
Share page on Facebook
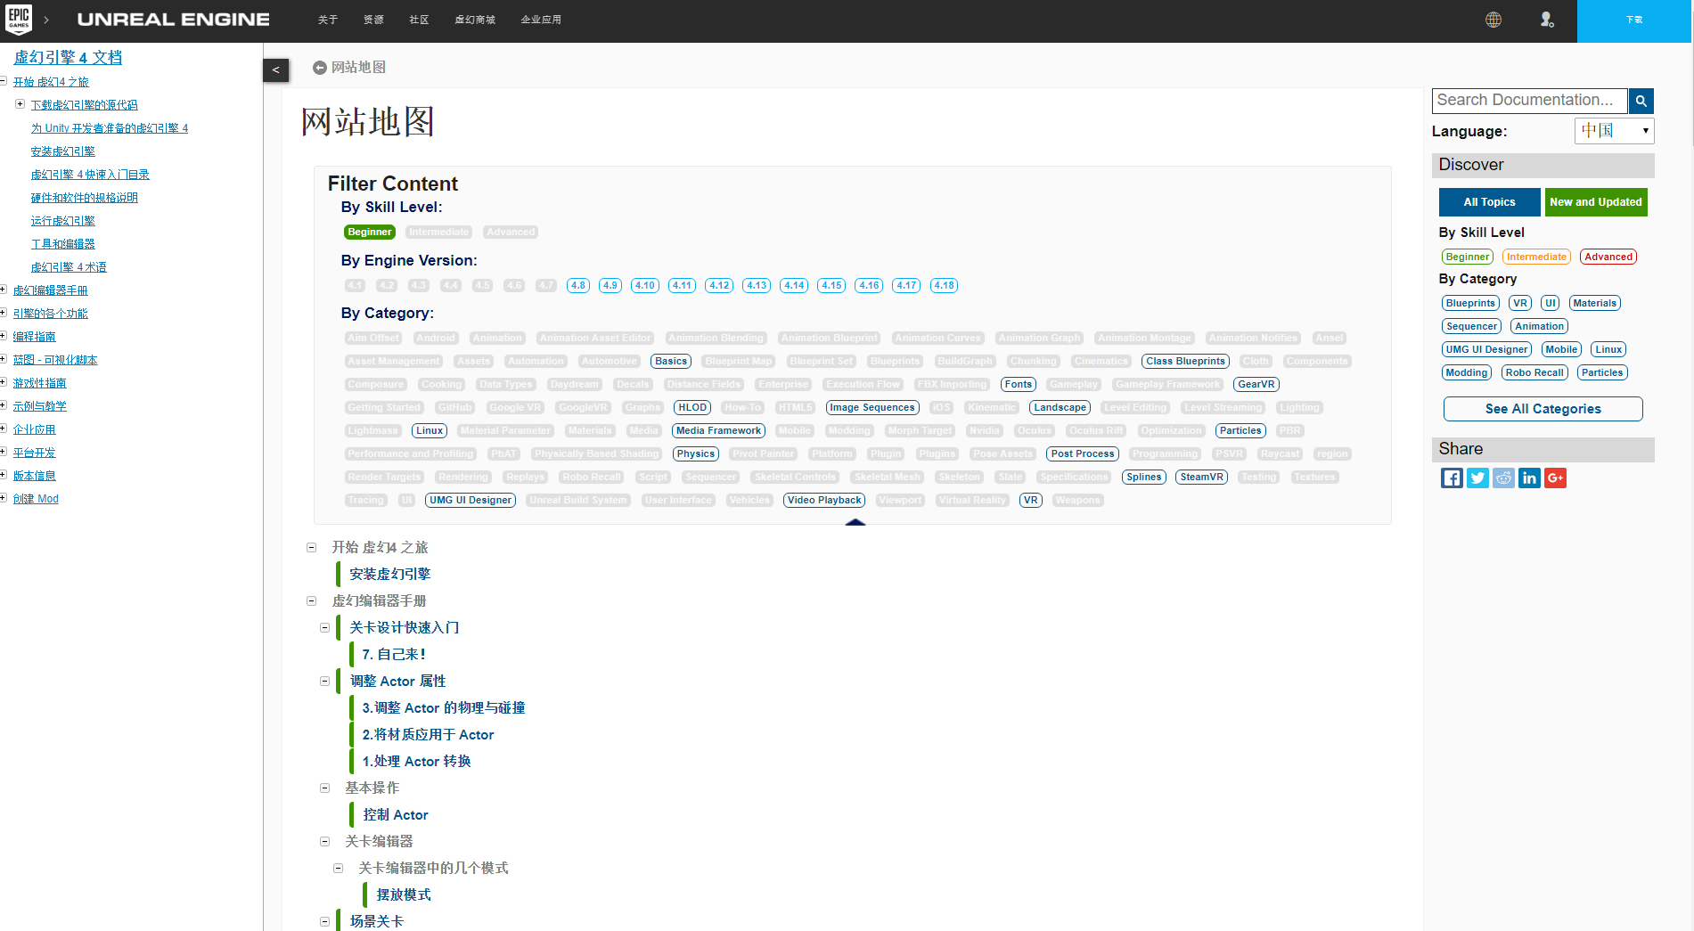1452,478
